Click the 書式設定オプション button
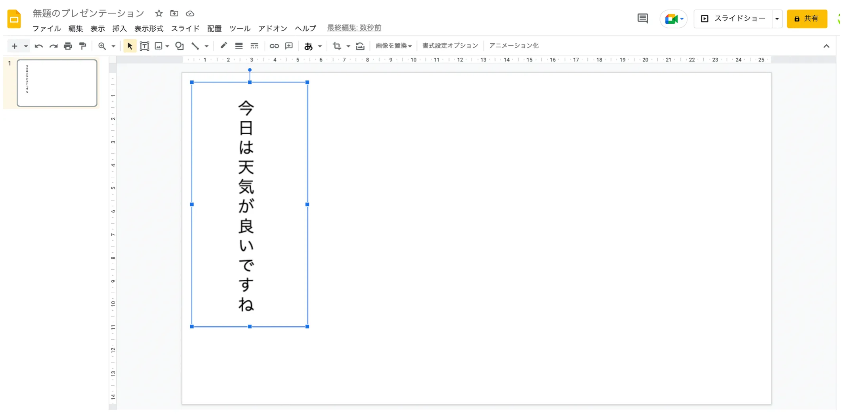Image resolution: width=844 pixels, height=416 pixels. point(450,46)
